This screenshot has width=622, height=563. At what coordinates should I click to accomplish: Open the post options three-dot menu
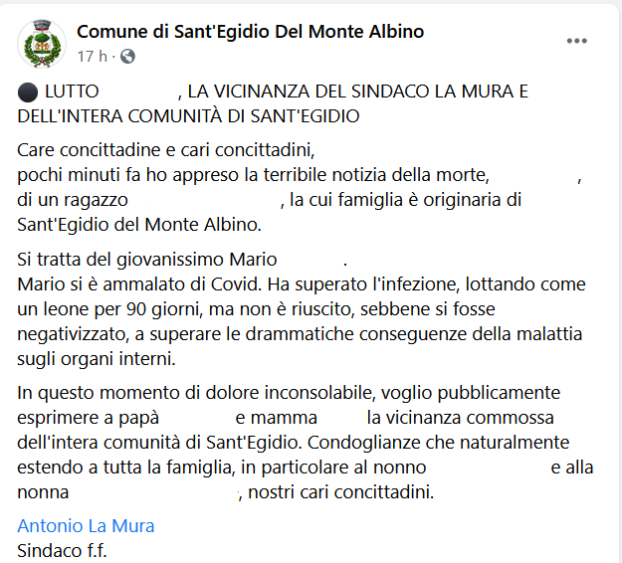pyautogui.click(x=577, y=42)
